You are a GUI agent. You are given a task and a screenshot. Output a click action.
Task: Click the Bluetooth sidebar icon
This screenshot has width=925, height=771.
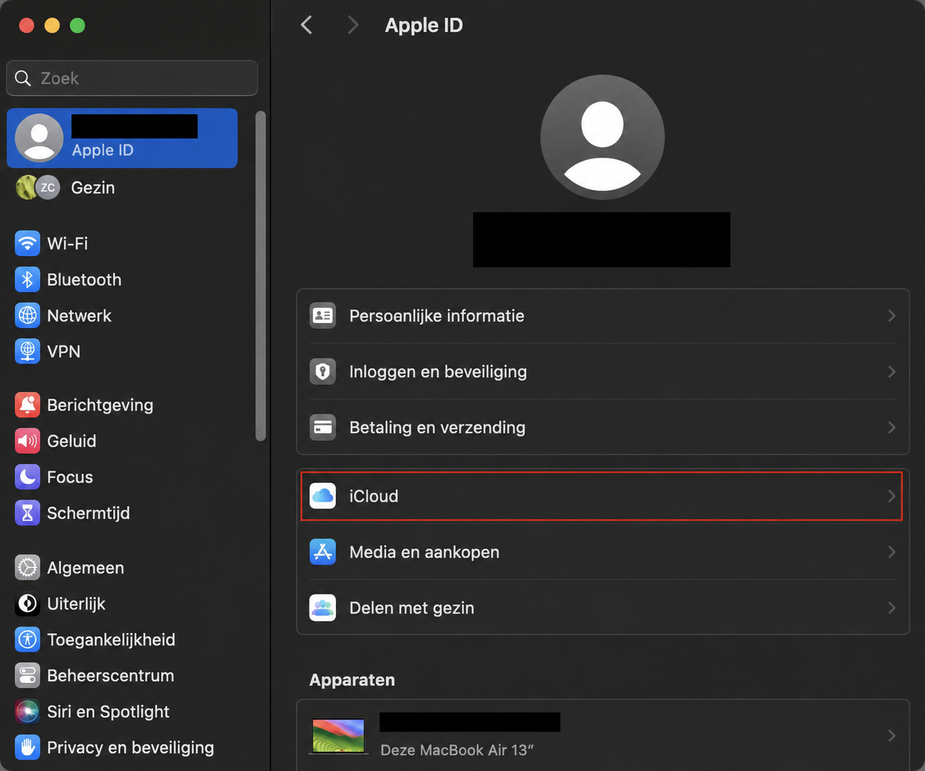click(28, 279)
